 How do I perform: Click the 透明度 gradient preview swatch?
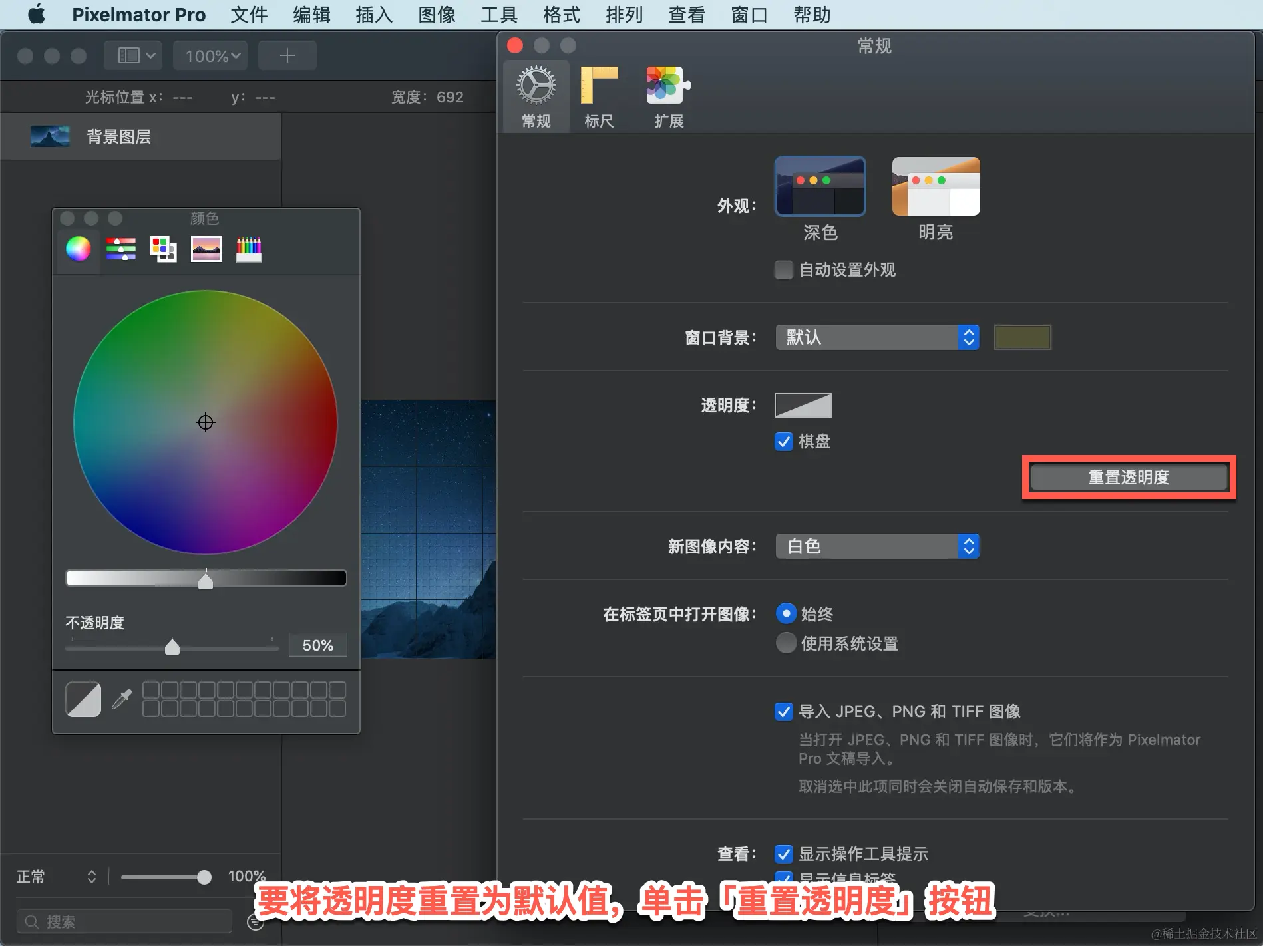coord(803,405)
